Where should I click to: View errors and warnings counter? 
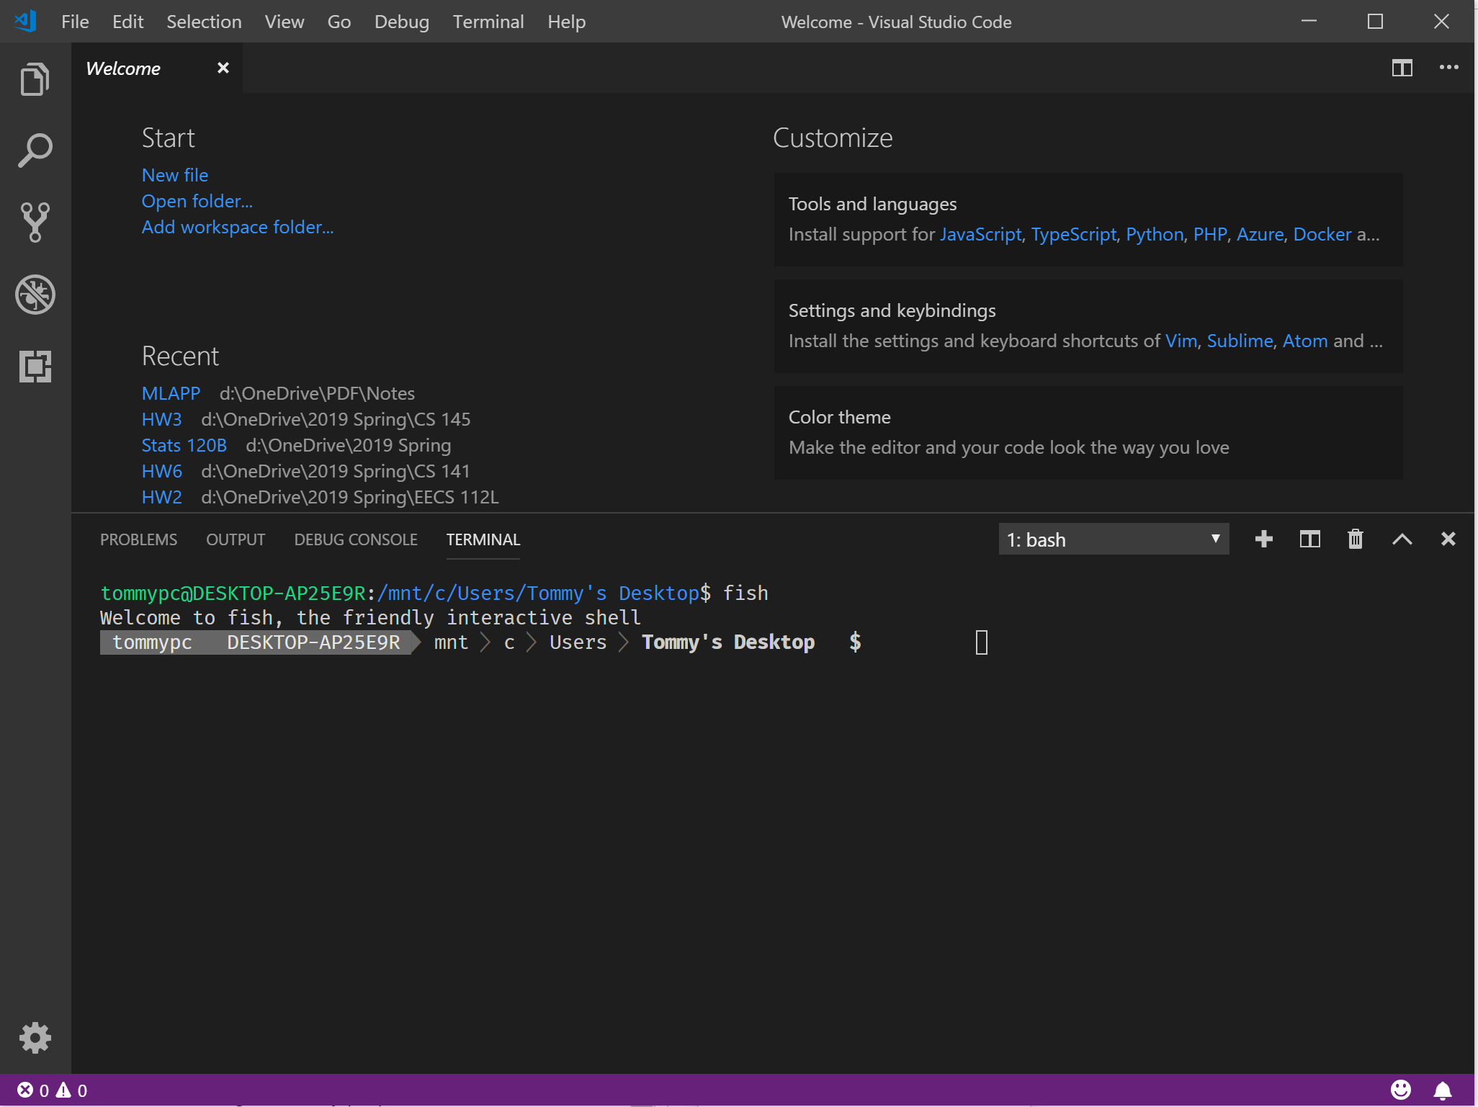pyautogui.click(x=50, y=1090)
